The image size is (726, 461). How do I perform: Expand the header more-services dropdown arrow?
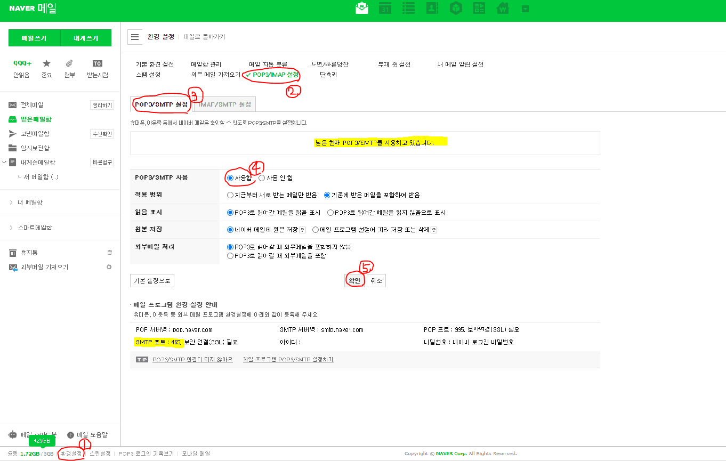coord(525,9)
